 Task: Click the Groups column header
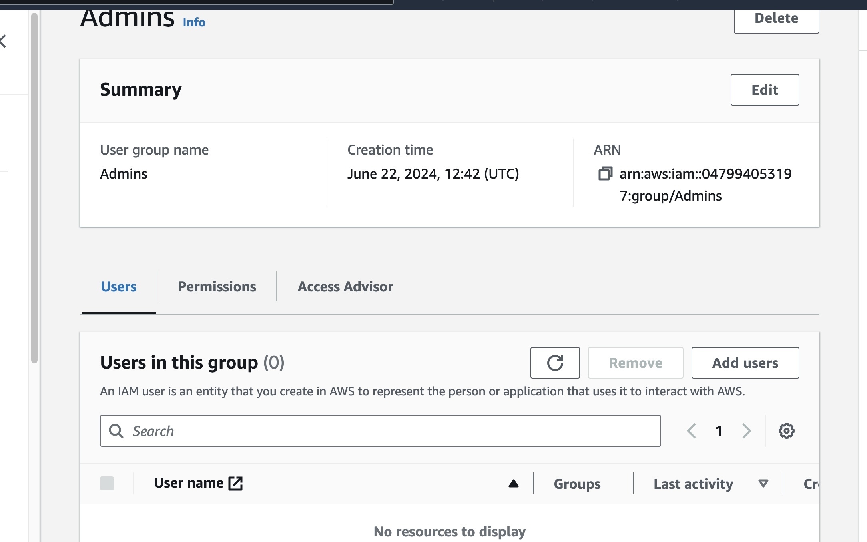[x=577, y=484]
